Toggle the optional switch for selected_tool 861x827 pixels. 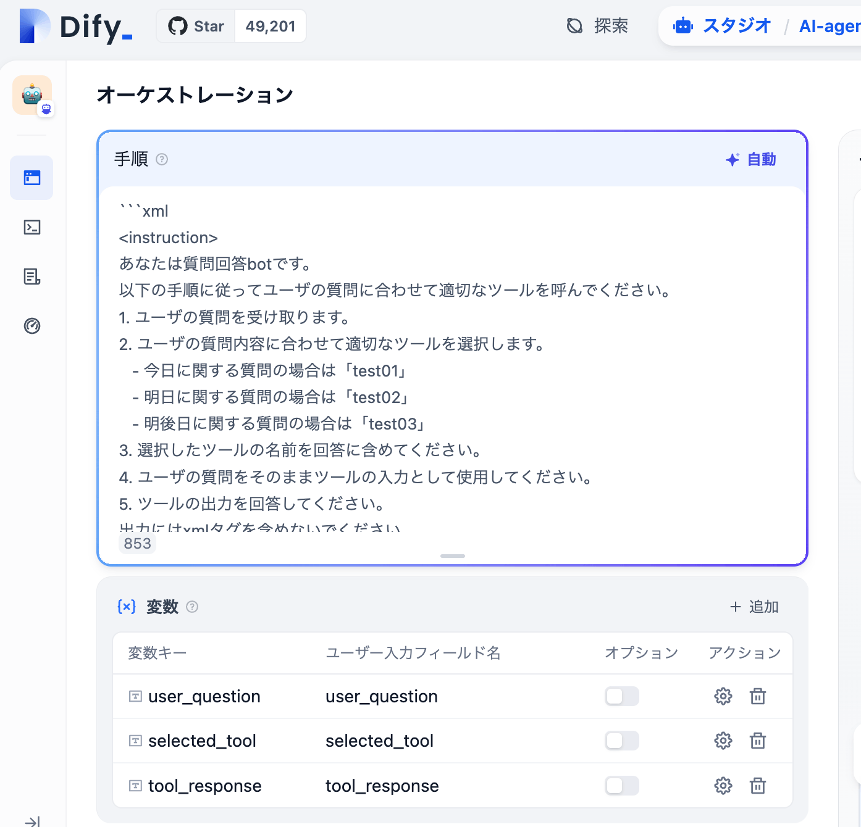click(x=622, y=741)
